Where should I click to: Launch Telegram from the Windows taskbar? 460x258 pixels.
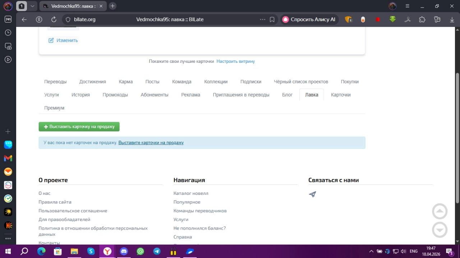pyautogui.click(x=157, y=251)
